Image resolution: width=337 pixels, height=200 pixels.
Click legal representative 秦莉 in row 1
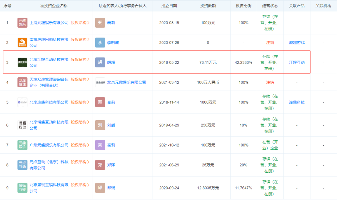click(111, 22)
